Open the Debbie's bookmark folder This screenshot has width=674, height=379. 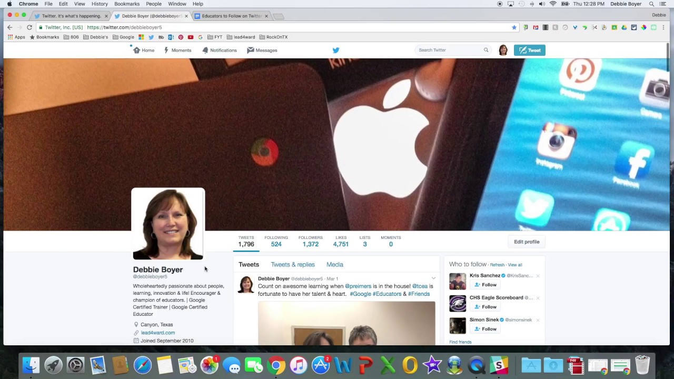coord(95,37)
